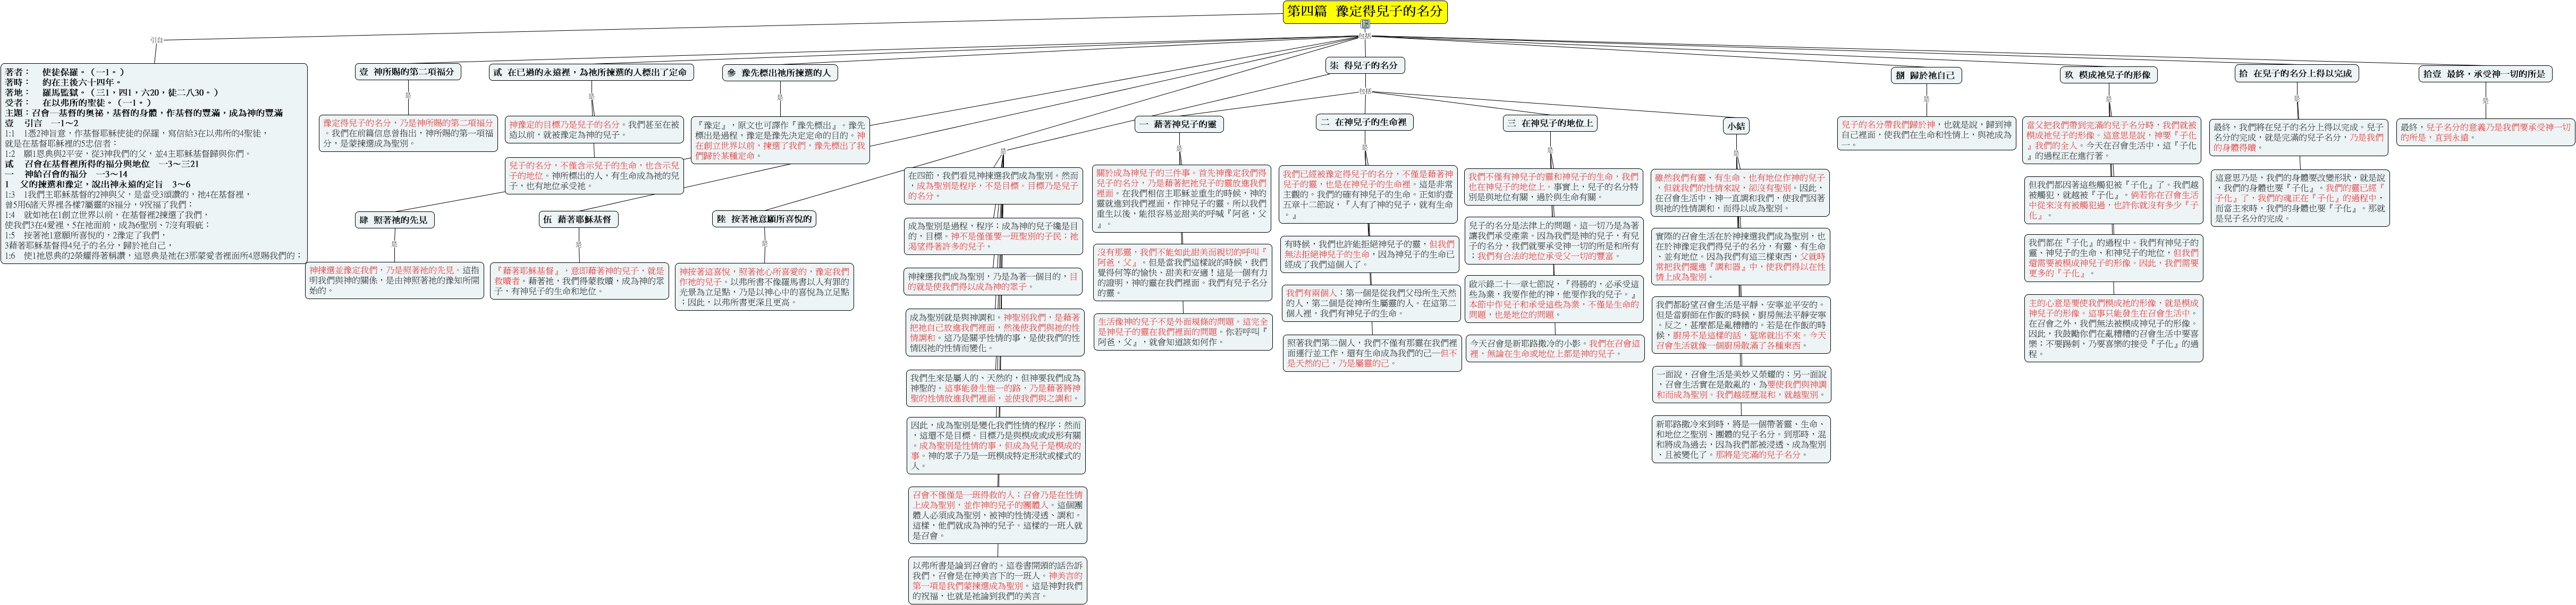Select the 小結 node
The width and height of the screenshot is (2576, 605).
pyautogui.click(x=1736, y=126)
